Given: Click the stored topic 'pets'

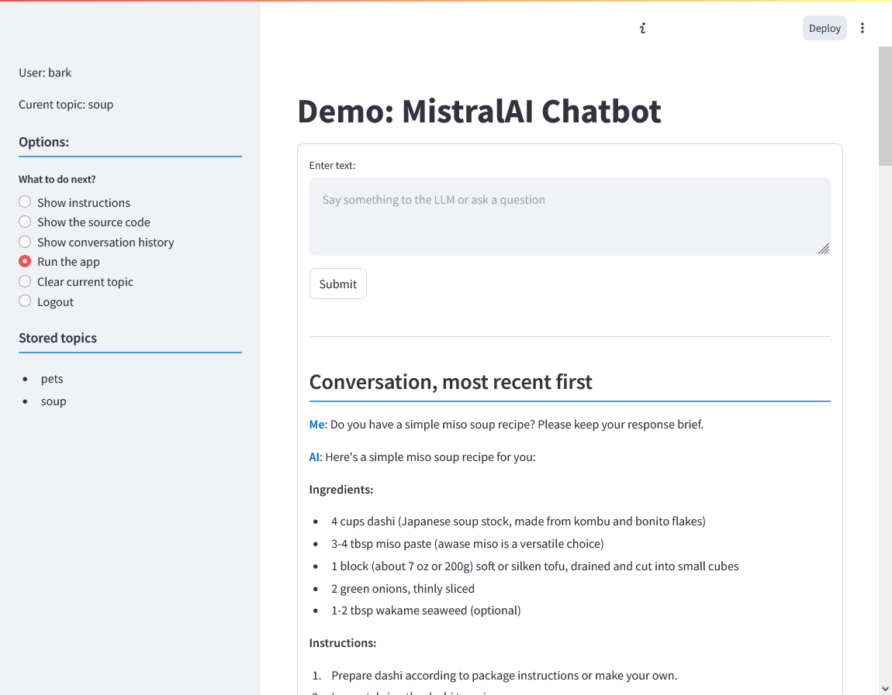Looking at the screenshot, I should [52, 378].
